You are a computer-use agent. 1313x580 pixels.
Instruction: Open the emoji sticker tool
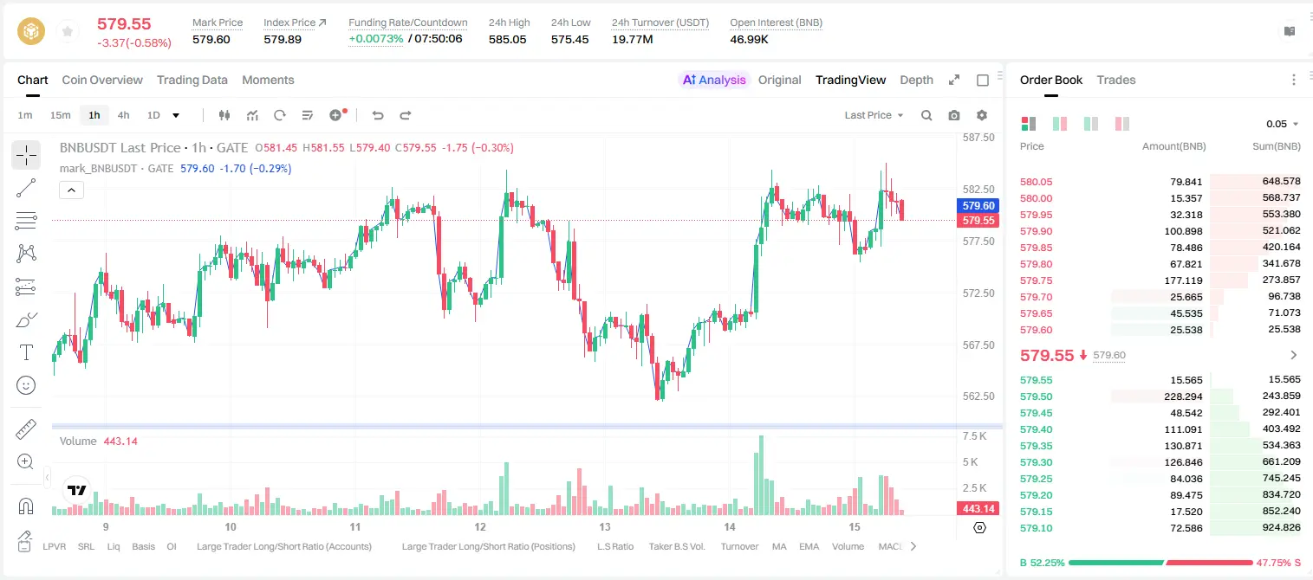point(26,385)
